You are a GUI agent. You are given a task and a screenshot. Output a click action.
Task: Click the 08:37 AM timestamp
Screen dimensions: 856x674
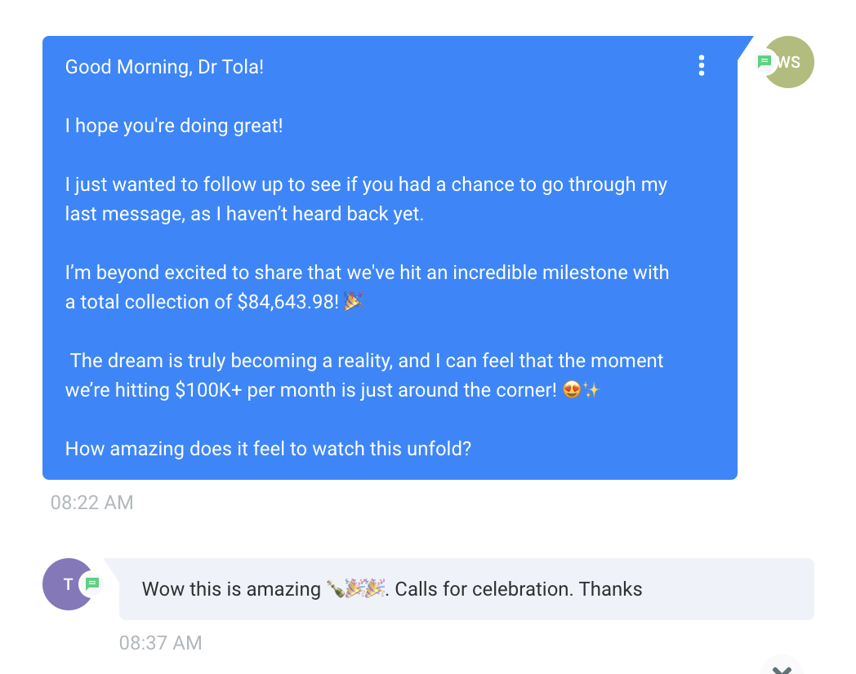coord(160,643)
